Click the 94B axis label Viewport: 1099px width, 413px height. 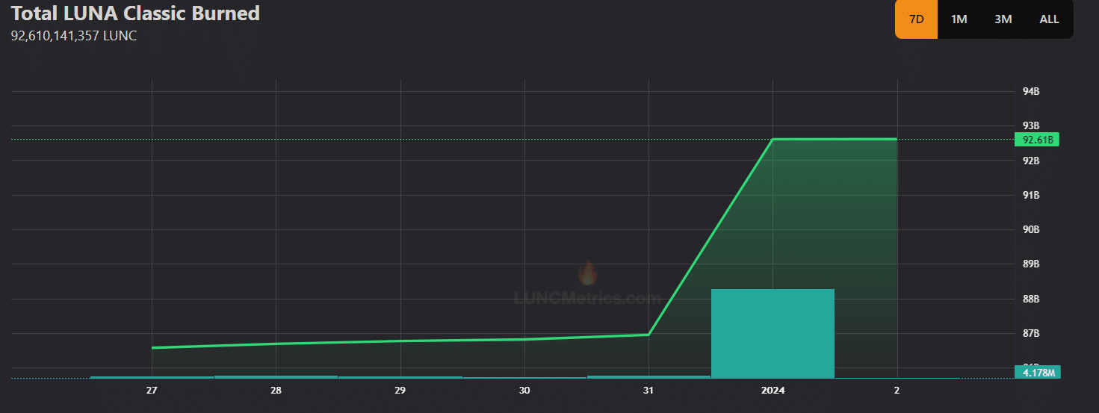[x=1031, y=91]
